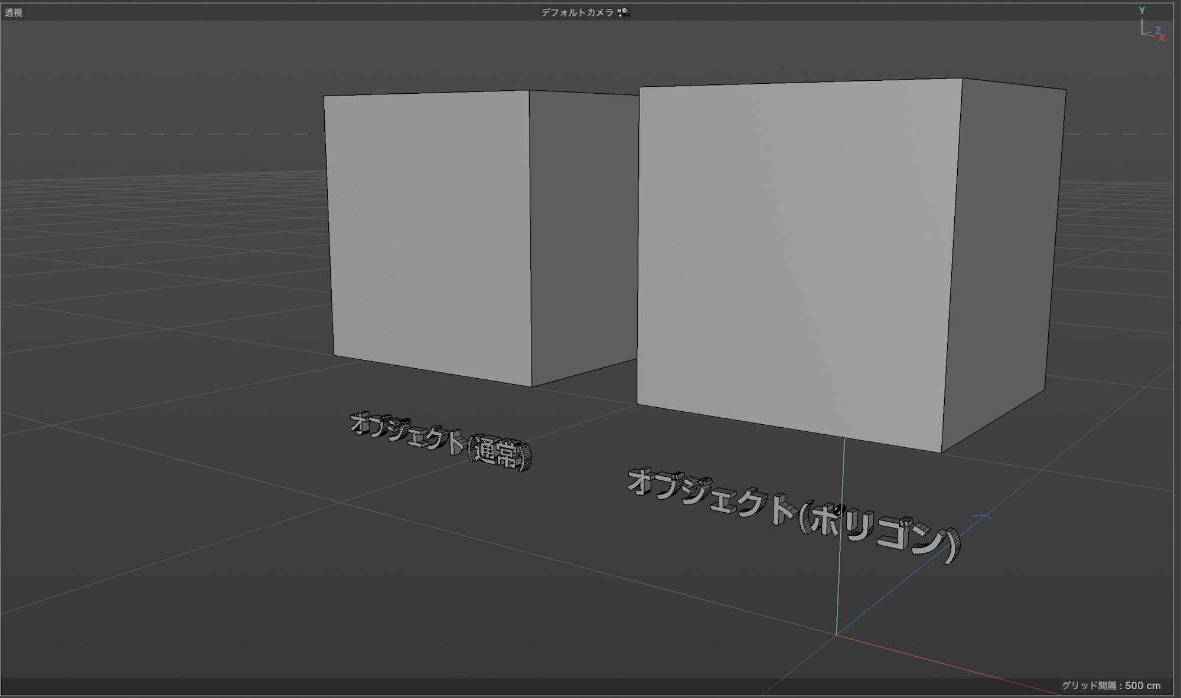This screenshot has width=1181, height=698.
Task: Open the 透視 view label
Action: click(14, 12)
